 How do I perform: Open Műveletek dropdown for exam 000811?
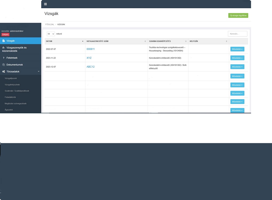[x=237, y=49]
